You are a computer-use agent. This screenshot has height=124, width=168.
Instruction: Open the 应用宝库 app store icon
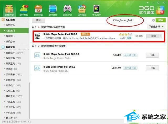click(x=82, y=11)
